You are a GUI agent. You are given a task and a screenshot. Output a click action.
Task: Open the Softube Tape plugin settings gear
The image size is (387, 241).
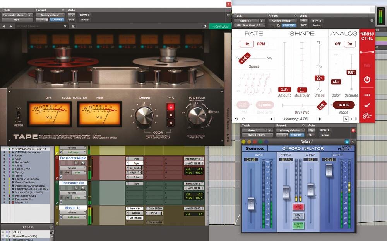(x=205, y=26)
